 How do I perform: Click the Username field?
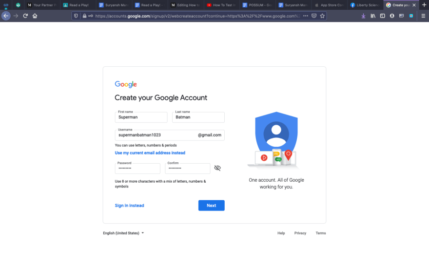coord(170,135)
